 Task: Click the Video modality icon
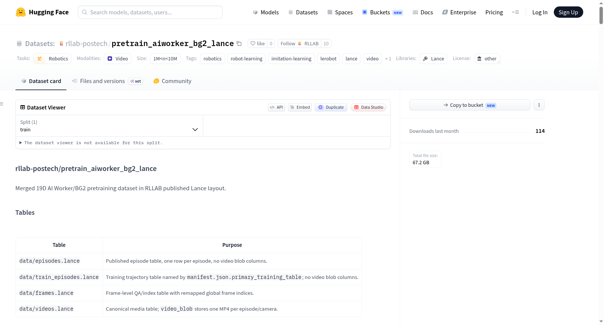pyautogui.click(x=110, y=59)
